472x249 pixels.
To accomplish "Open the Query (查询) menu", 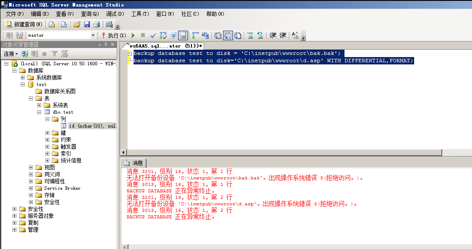I will (x=90, y=14).
